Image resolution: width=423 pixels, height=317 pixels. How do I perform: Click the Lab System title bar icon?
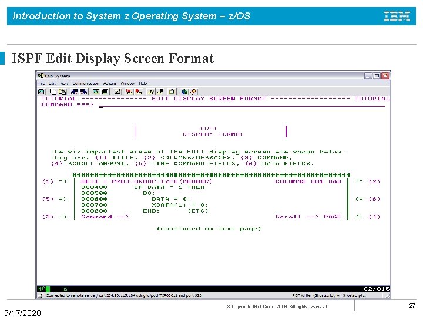[40, 76]
